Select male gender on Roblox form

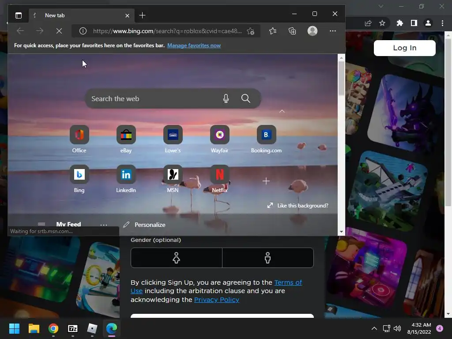coord(268,258)
